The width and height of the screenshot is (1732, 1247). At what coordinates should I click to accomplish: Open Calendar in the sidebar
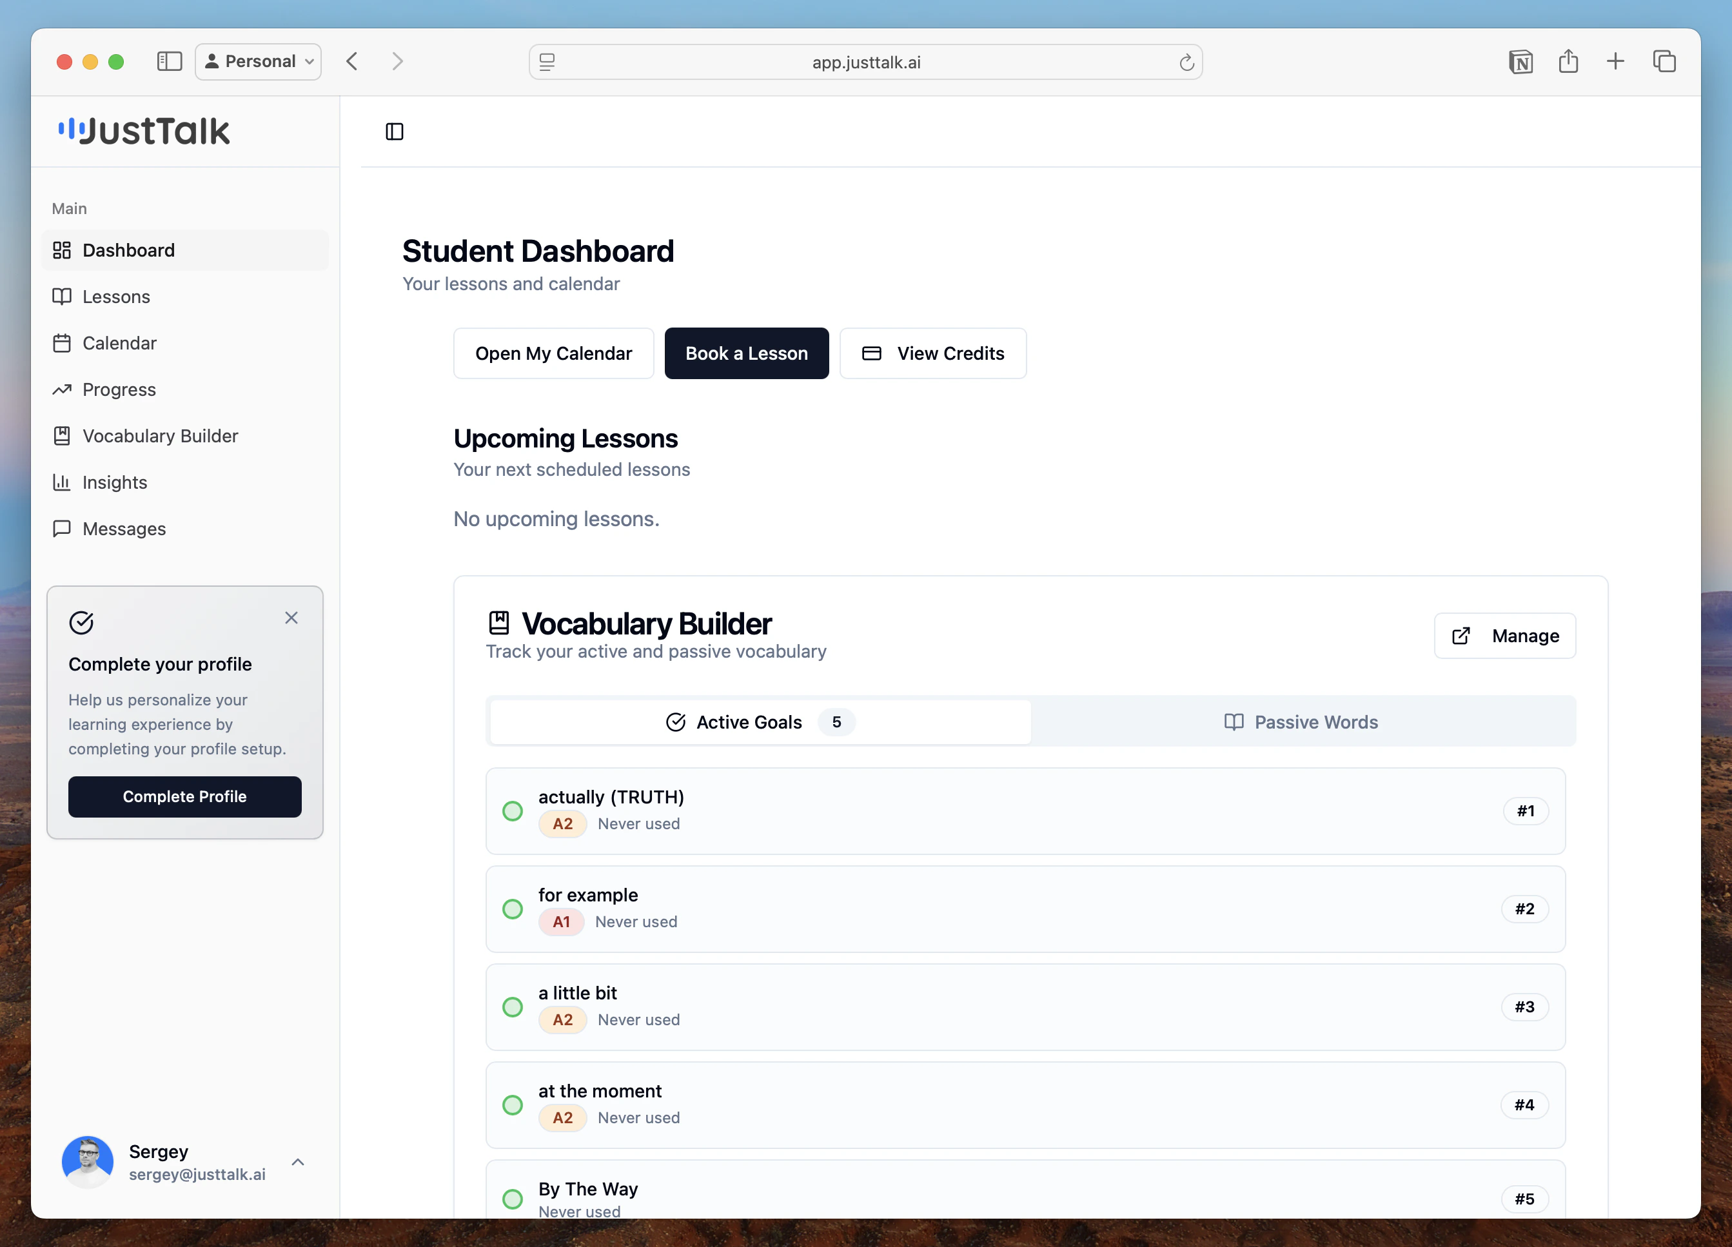(x=185, y=343)
